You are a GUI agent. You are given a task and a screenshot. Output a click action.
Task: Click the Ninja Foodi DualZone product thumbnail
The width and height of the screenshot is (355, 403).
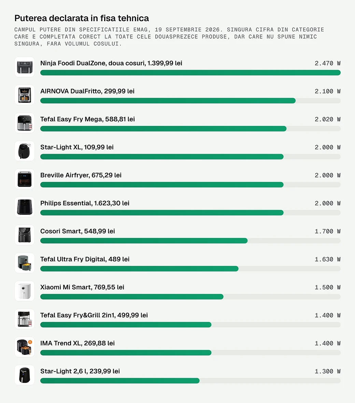[x=24, y=67]
